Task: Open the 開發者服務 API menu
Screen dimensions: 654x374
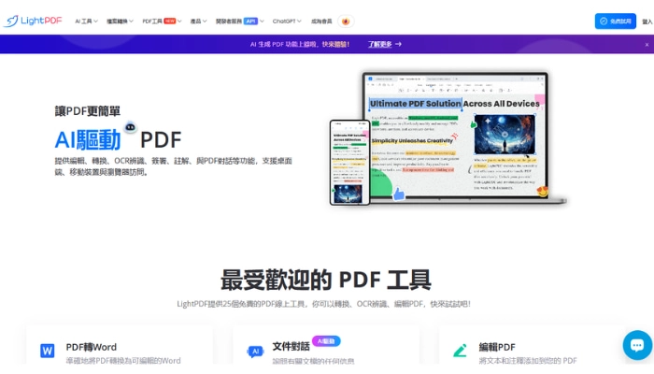Action: pyautogui.click(x=236, y=21)
